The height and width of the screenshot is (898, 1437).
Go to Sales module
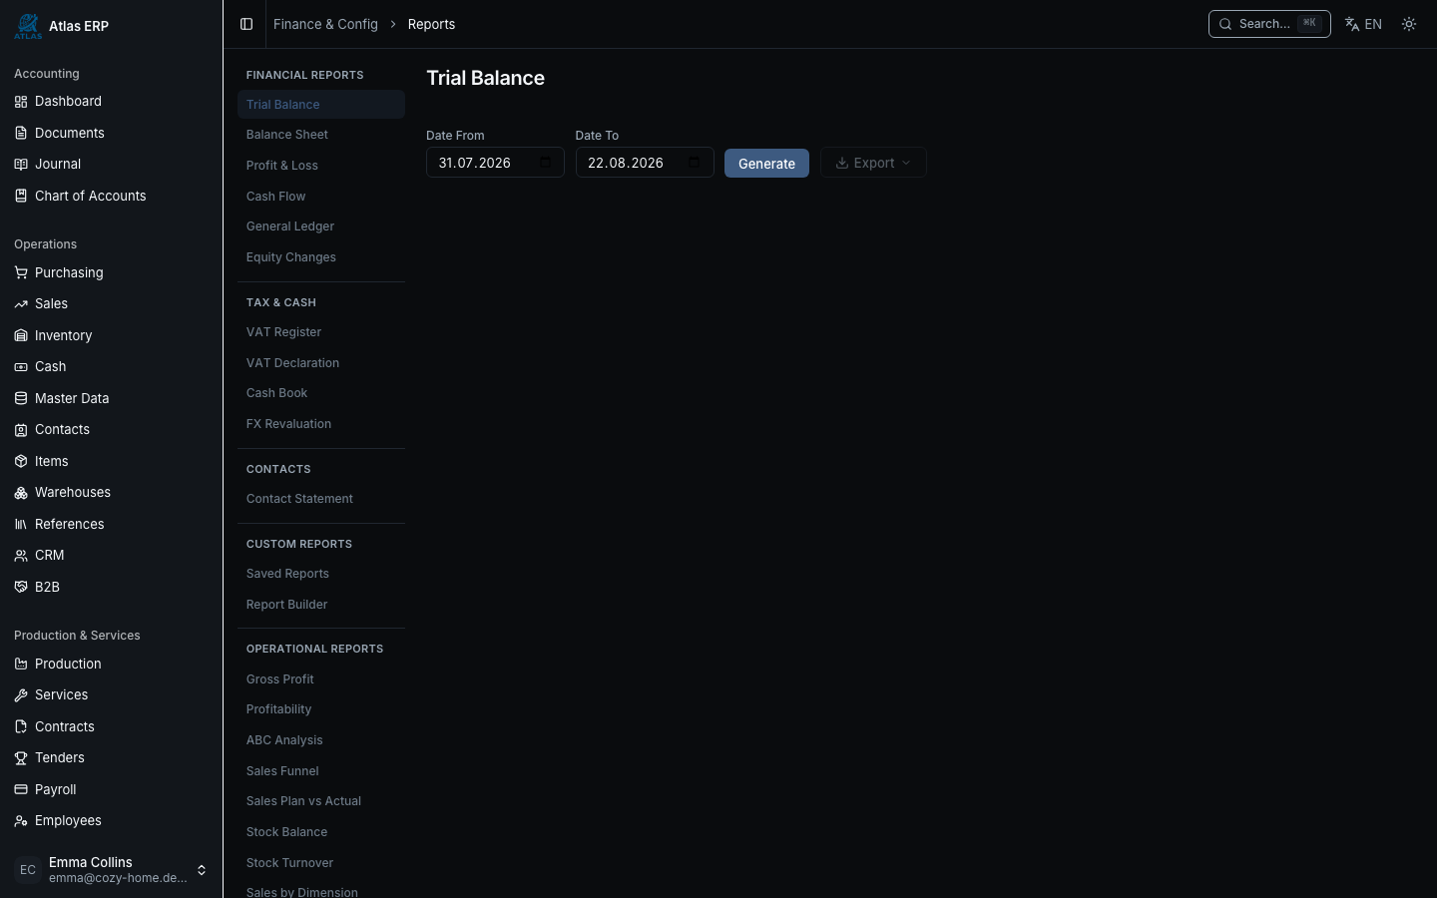[111, 303]
